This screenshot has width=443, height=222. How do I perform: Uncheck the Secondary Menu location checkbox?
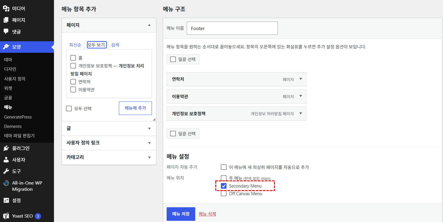tap(224, 186)
